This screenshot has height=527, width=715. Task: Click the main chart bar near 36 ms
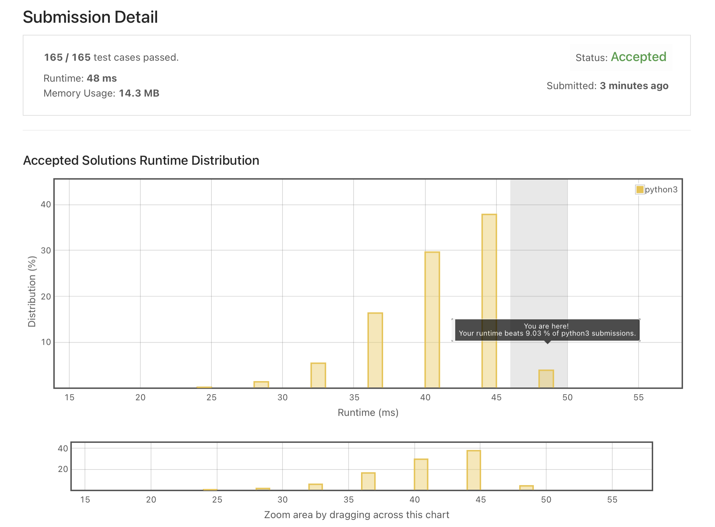375,350
